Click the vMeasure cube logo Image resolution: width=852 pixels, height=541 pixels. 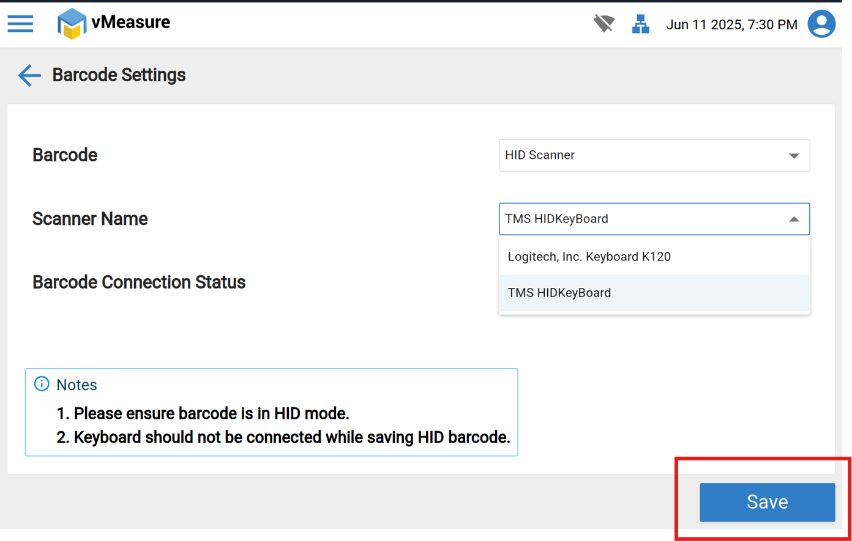71,24
